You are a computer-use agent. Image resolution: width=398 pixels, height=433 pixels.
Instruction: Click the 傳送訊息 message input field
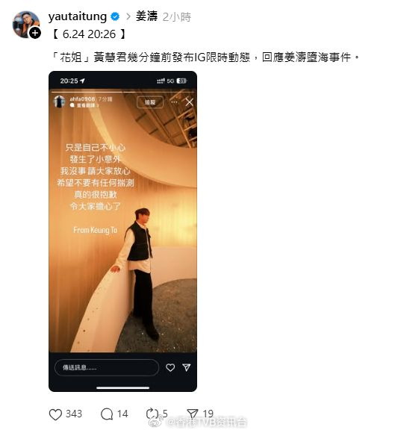[107, 367]
